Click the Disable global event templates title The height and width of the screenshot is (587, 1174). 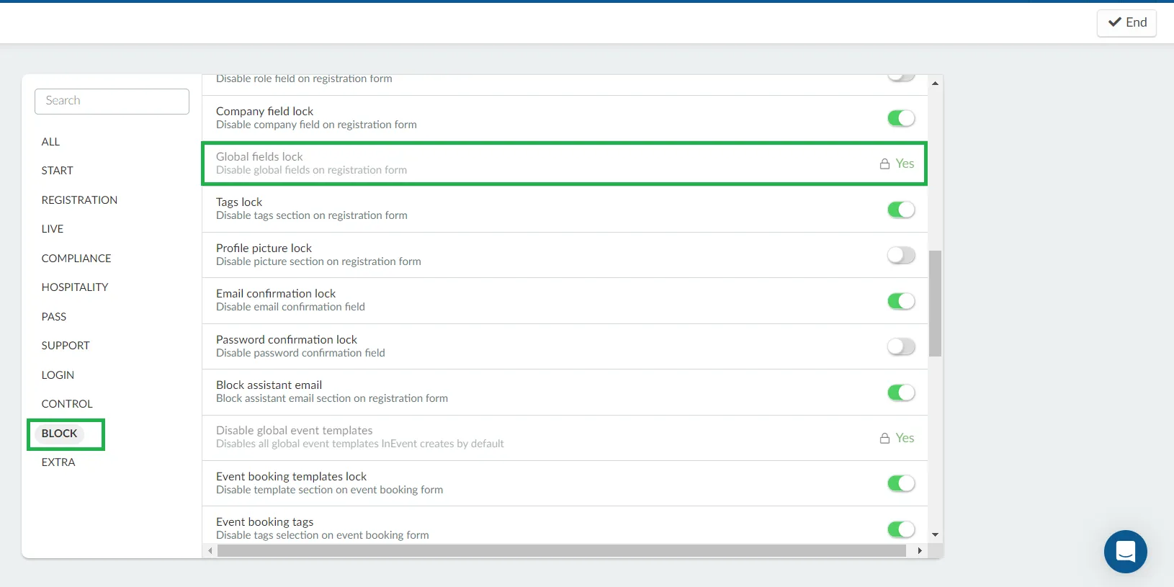coord(294,431)
